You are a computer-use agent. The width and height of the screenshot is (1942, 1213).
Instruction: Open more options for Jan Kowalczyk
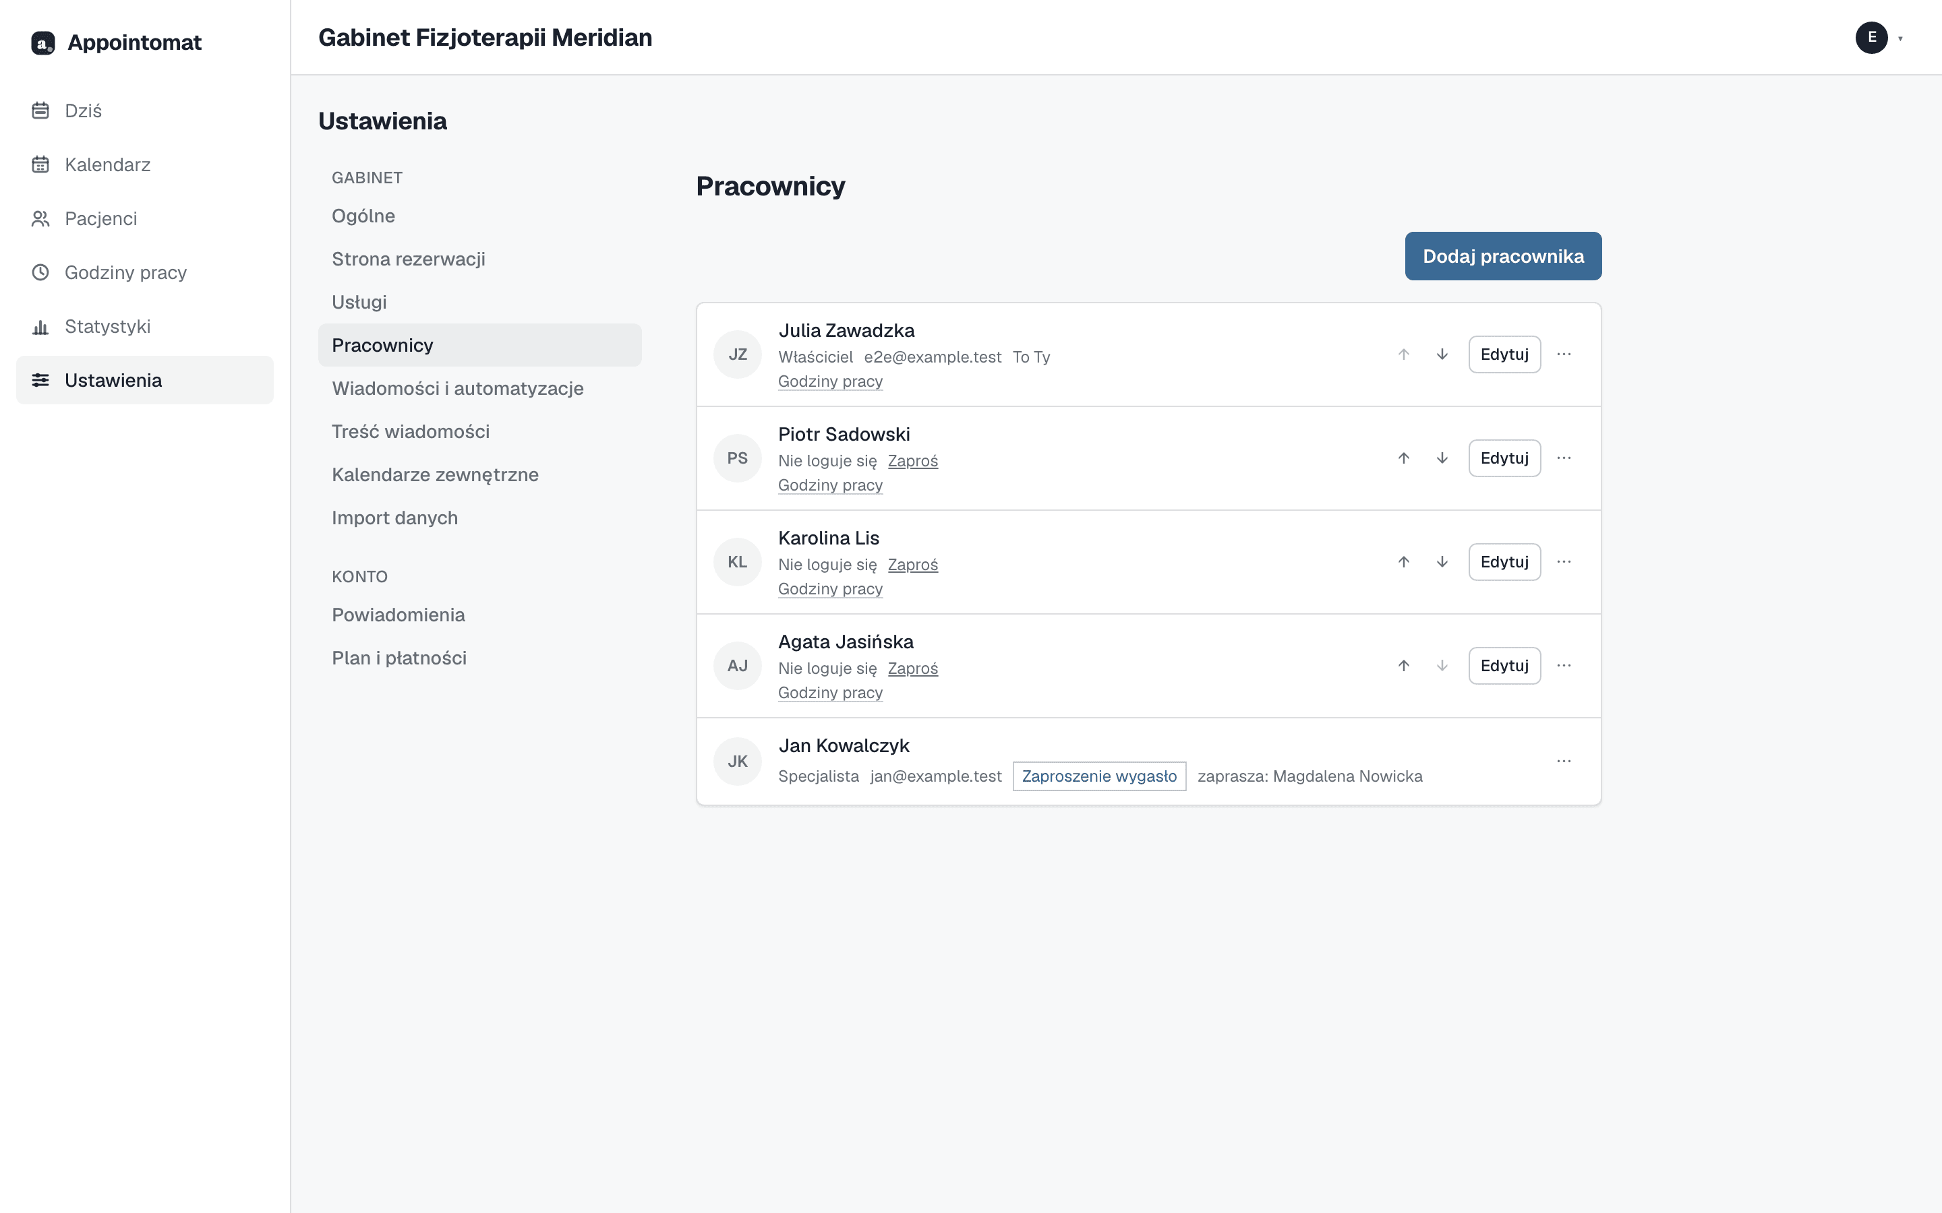tap(1564, 761)
